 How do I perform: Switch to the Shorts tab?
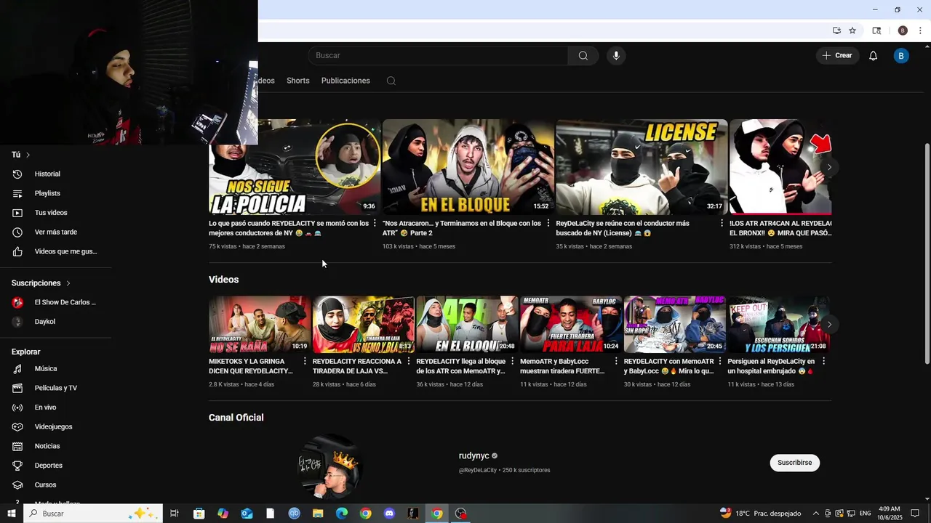(x=298, y=81)
